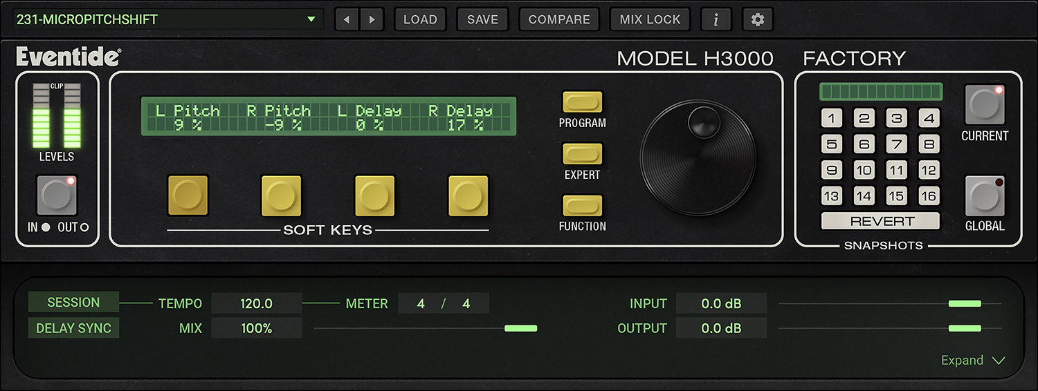
Task: Toggle DELAY SYNC
Action: [x=73, y=328]
